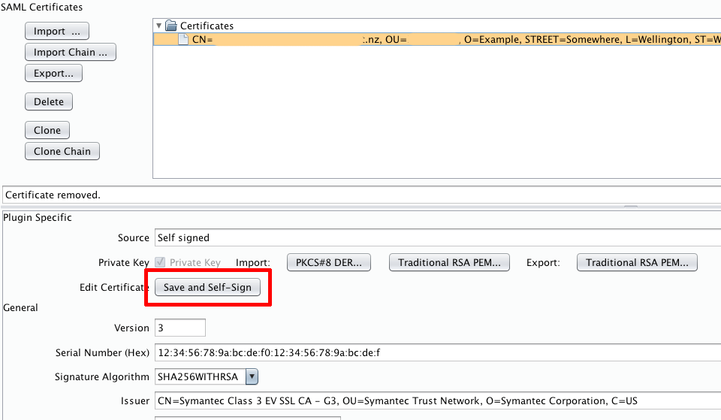Screen dimensions: 721x420
Task: Click the Import ... button
Action: pos(56,31)
